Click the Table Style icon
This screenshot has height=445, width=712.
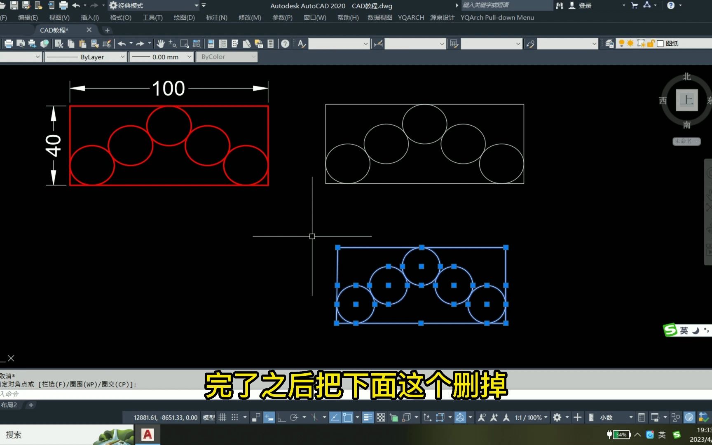454,44
